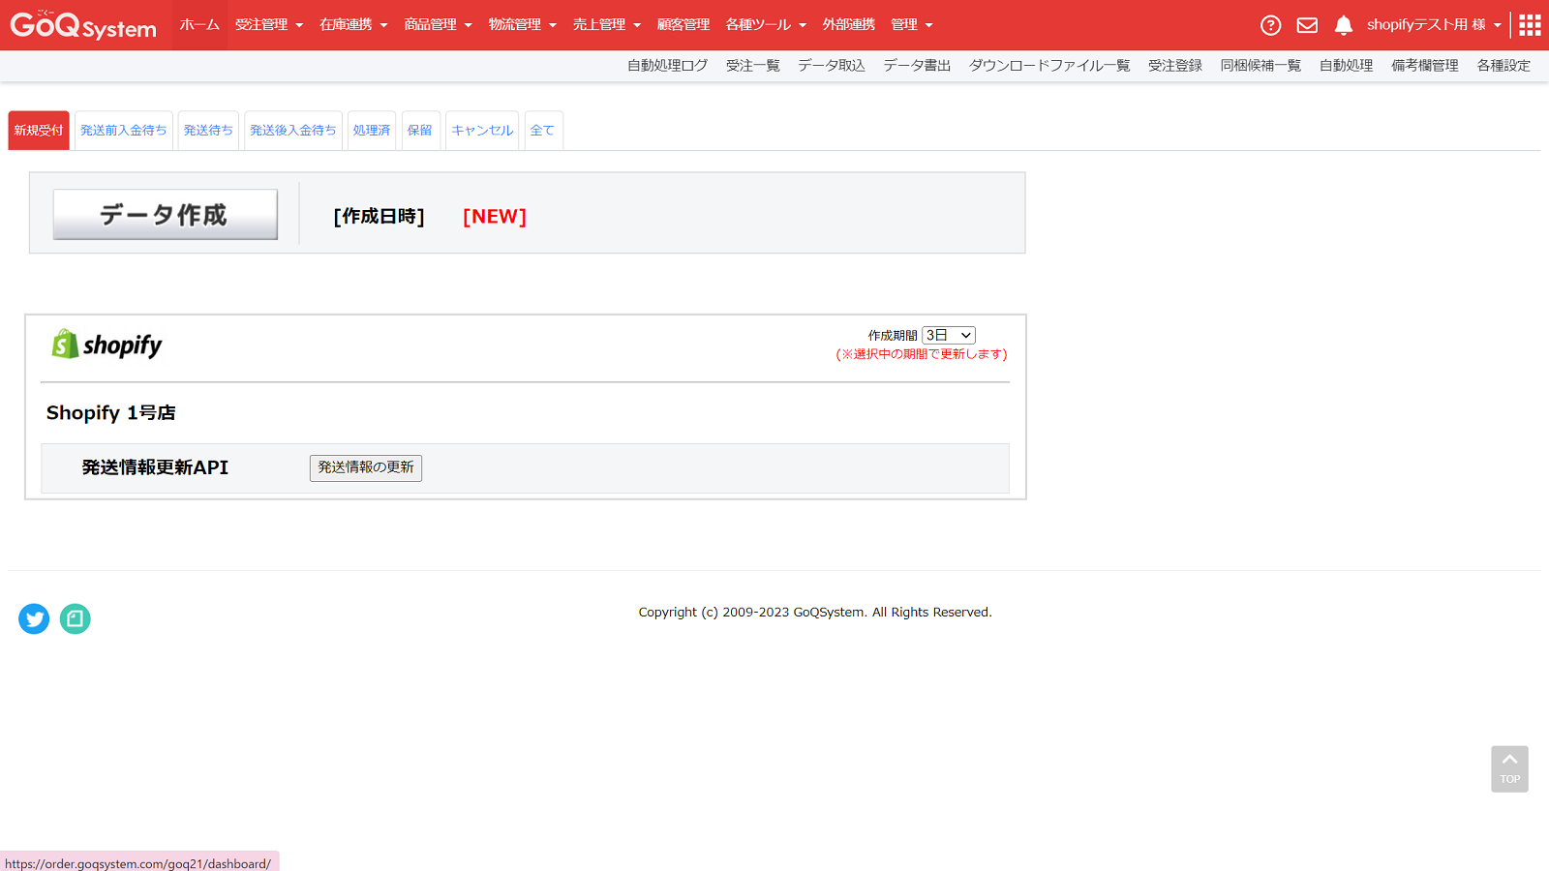The image size is (1549, 871).
Task: Expand the 商品管理 menu
Action: pos(438,25)
